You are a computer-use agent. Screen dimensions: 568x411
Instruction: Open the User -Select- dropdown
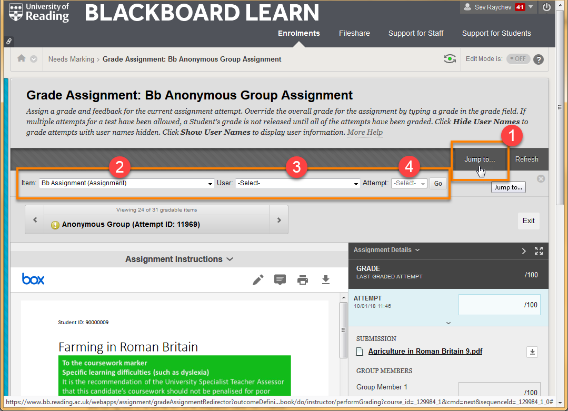[x=297, y=183]
